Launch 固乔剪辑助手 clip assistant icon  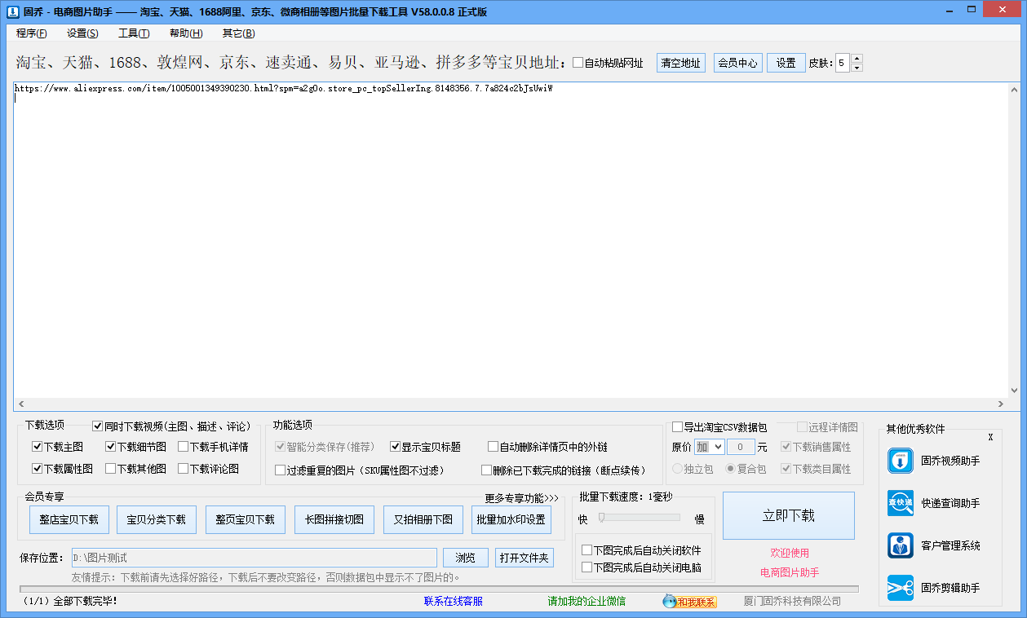(x=900, y=588)
